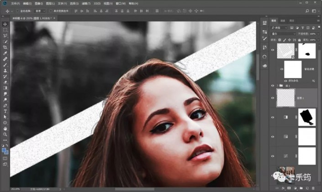Select the Clone Stamp tool

[5, 71]
